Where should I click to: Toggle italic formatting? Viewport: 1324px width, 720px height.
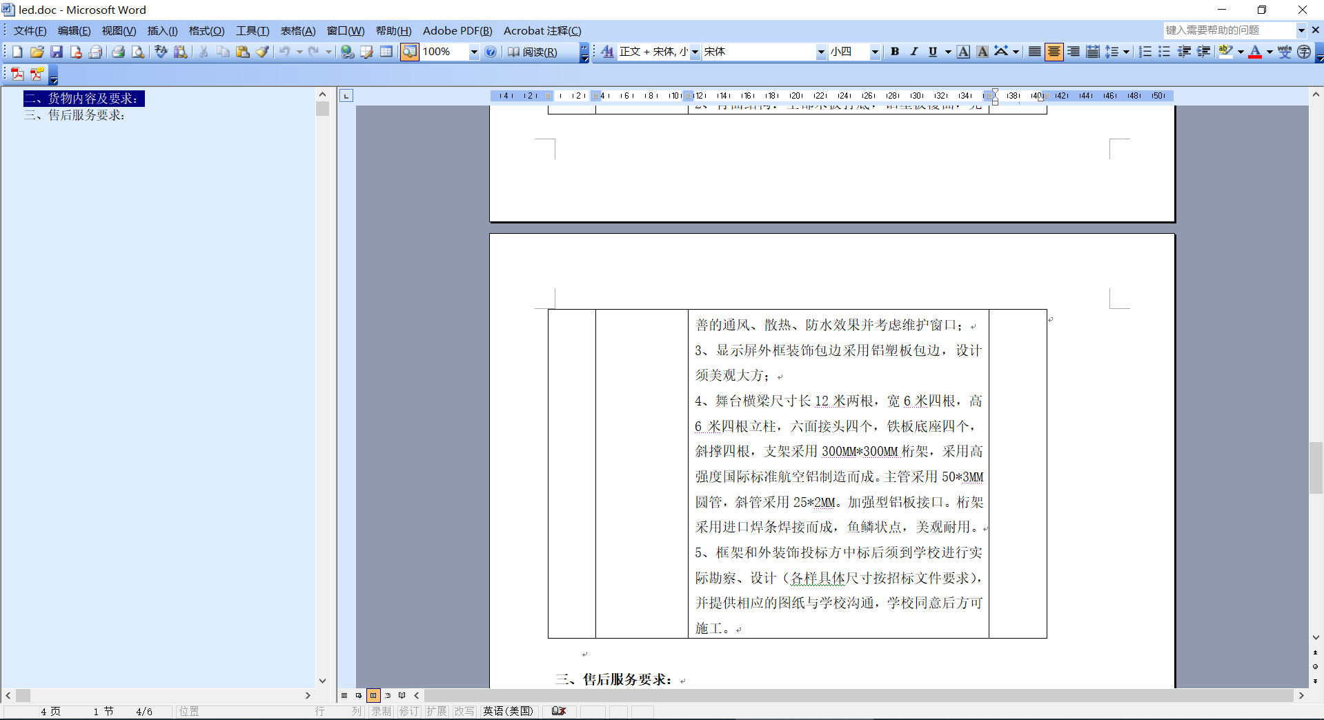pyautogui.click(x=914, y=52)
